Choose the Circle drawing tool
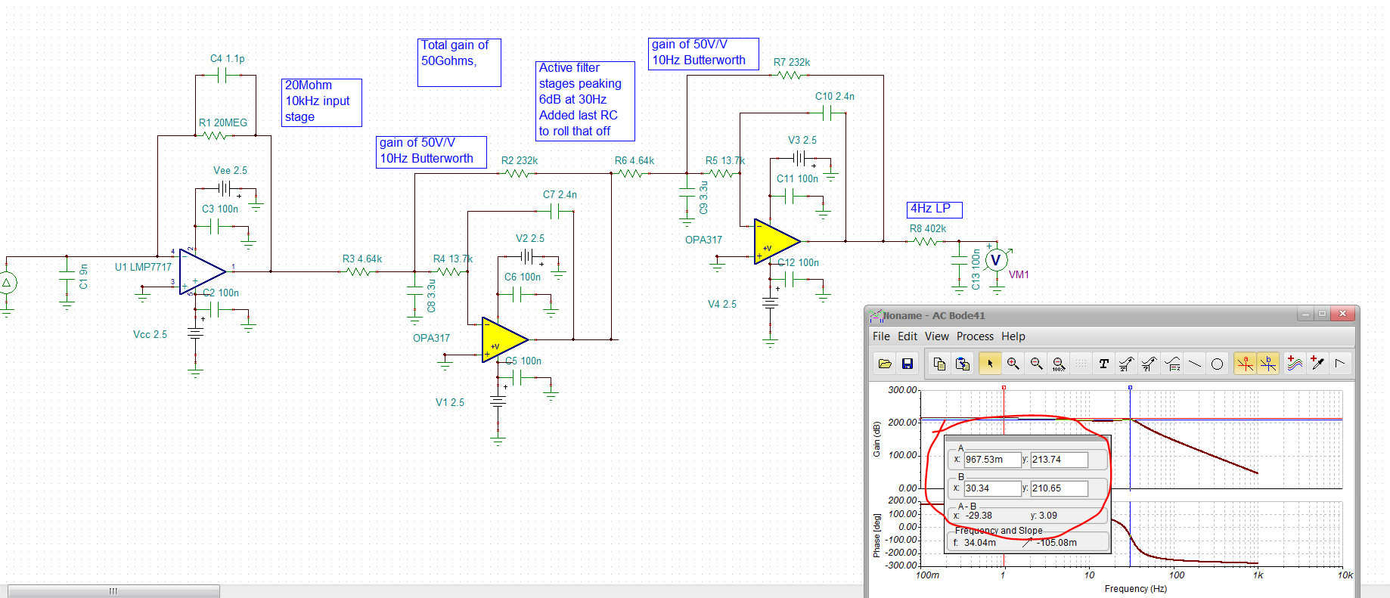Viewport: 1390px width, 598px height. point(1217,364)
